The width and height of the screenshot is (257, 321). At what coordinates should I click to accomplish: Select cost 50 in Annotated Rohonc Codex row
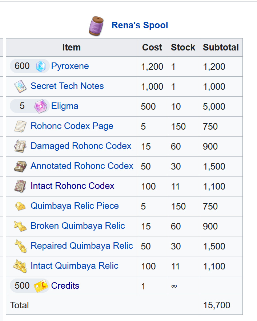coord(146,166)
